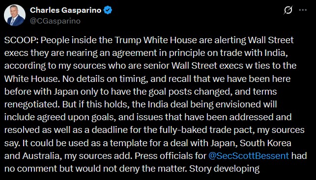This screenshot has width=316, height=180.
Task: Follow the @SecScottBessent mention link
Action: 249,156
